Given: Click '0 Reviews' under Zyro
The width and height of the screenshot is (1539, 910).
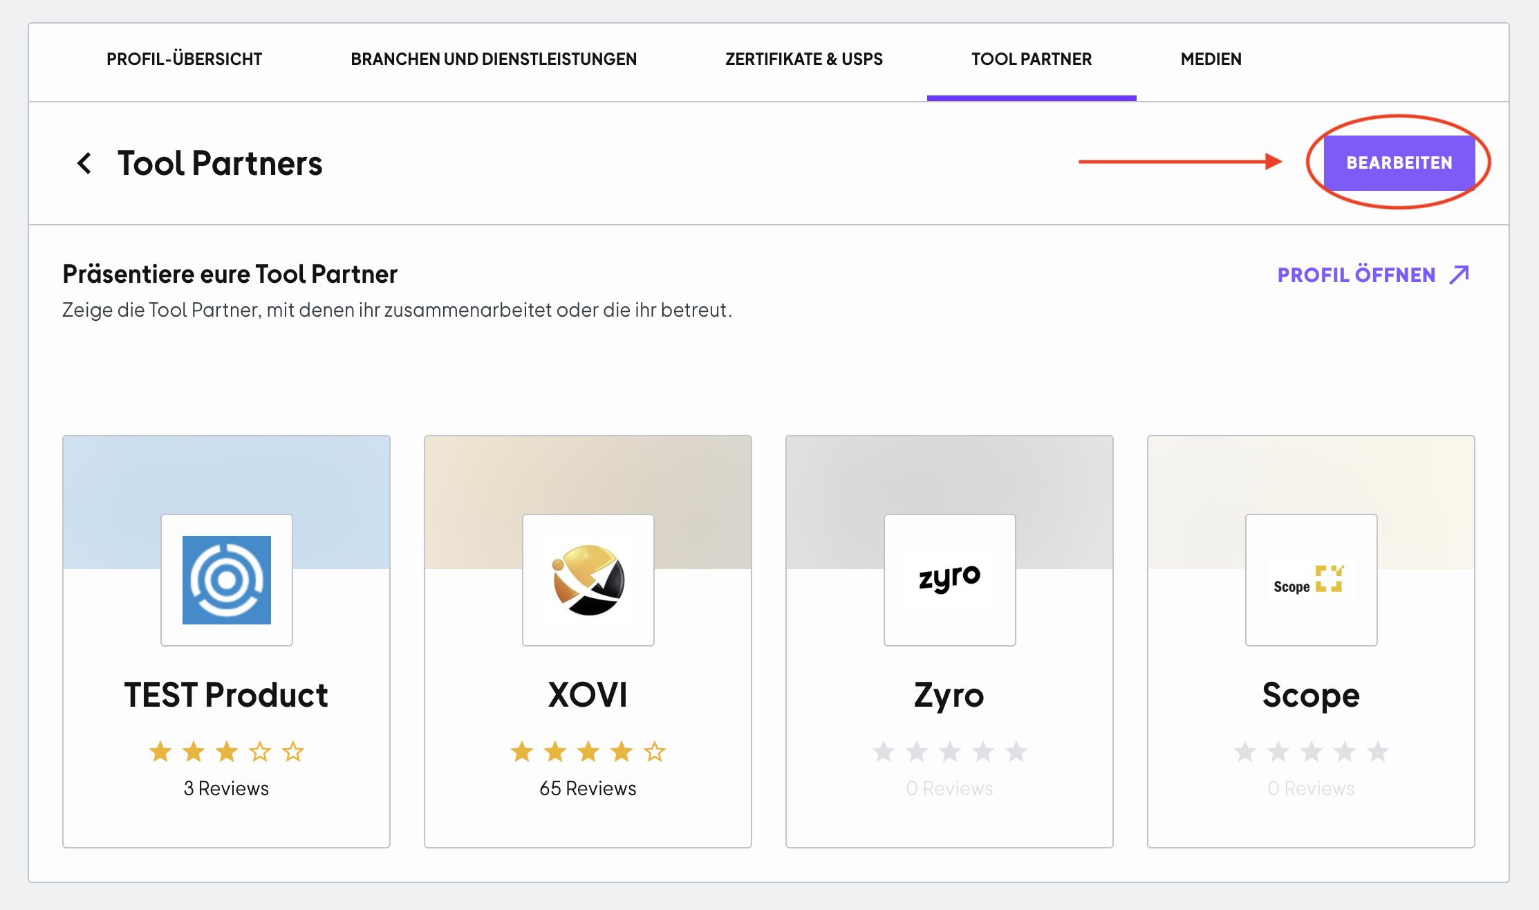Looking at the screenshot, I should [949, 788].
